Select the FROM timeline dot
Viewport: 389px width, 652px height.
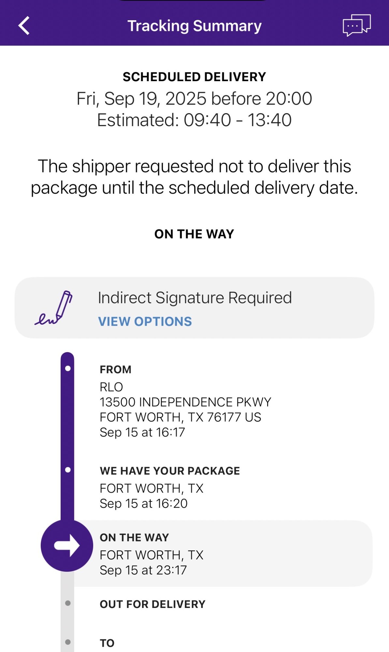68,369
